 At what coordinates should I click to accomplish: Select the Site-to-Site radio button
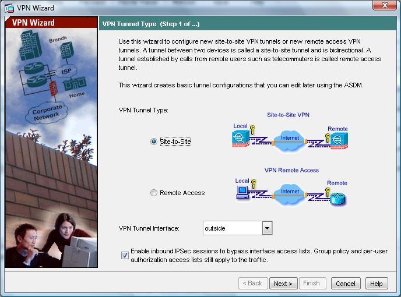coord(154,142)
